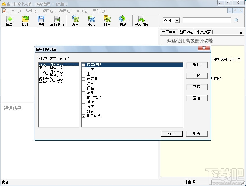Click the 置底 button

(x=197, y=98)
